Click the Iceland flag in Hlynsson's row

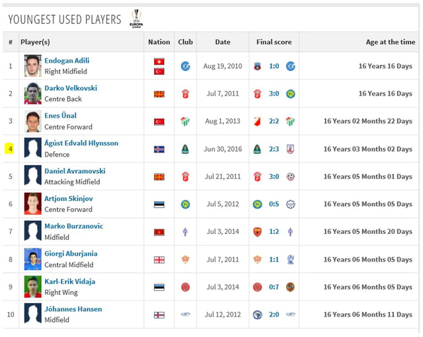(x=159, y=149)
